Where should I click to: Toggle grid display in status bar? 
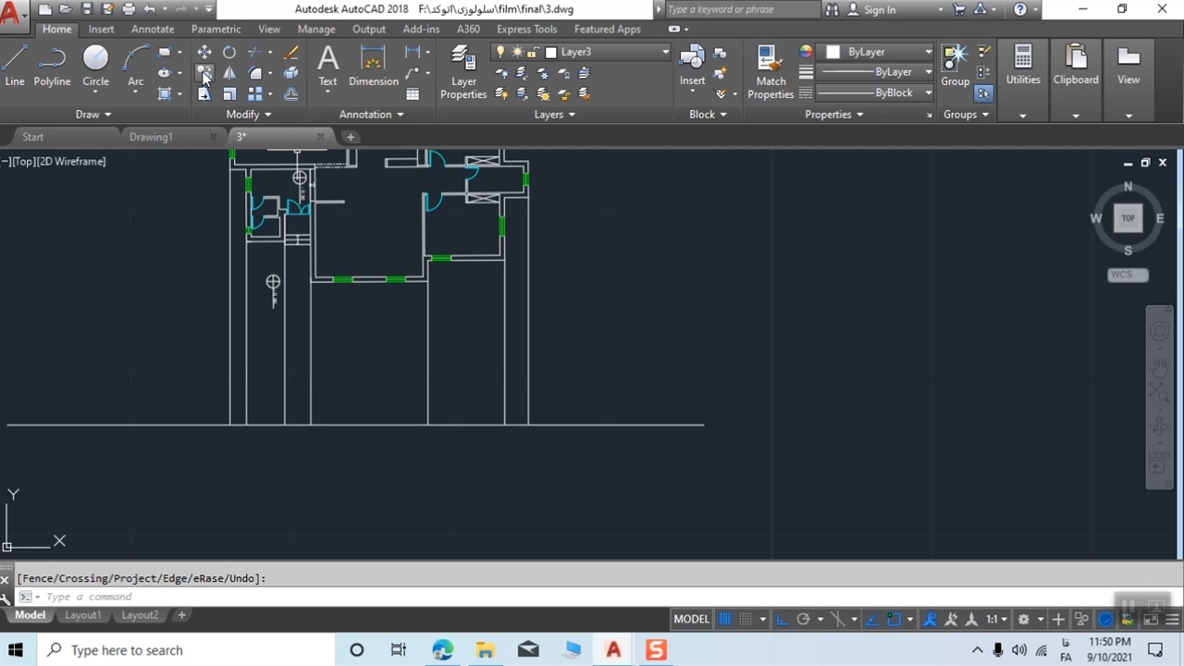pos(725,619)
